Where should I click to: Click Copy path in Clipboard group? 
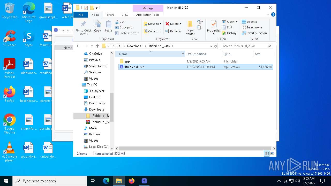point(124,27)
